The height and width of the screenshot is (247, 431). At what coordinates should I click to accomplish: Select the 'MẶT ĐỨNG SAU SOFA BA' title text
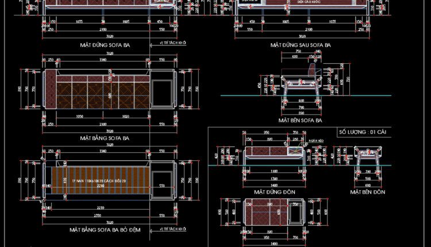(x=301, y=45)
